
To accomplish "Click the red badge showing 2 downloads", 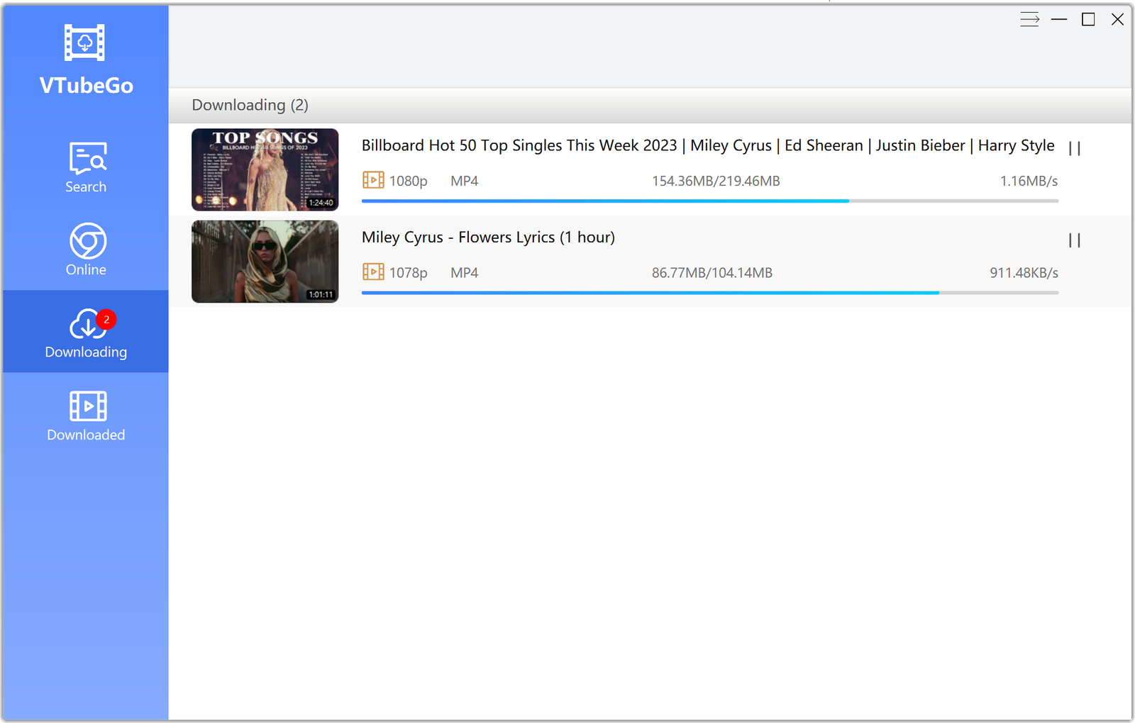I will coord(106,320).
